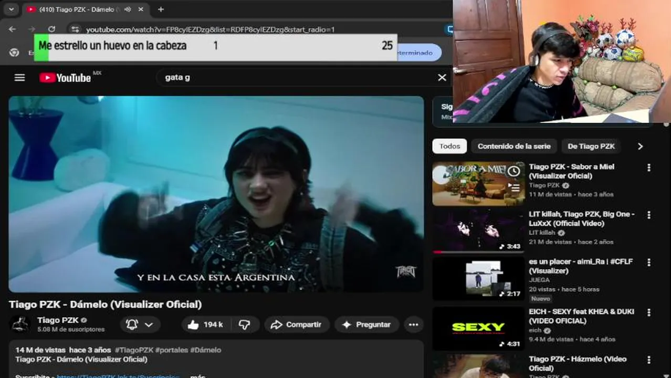671x378 pixels.
Task: Close the Tiago PZK browser tab
Action: 141,9
